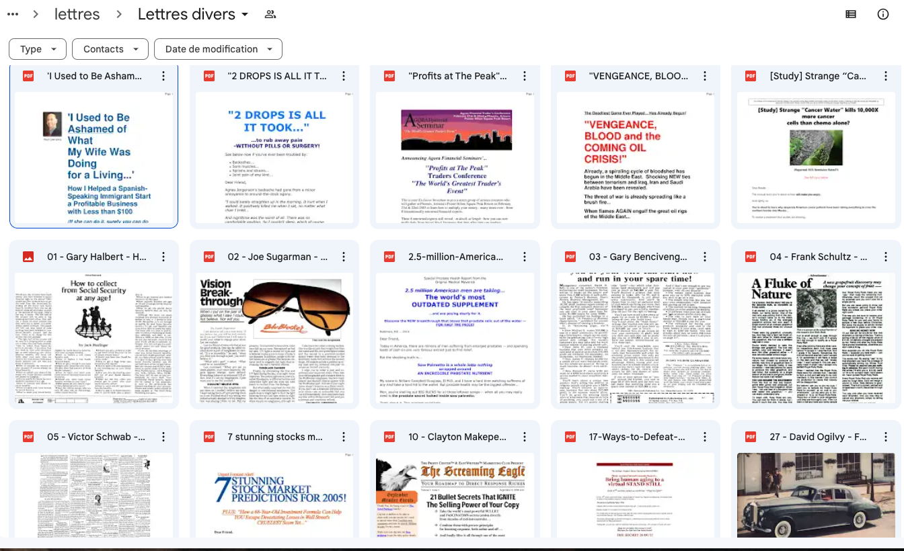Open the 17-Ways-to-Defeat preview thumbnail

tap(636, 495)
